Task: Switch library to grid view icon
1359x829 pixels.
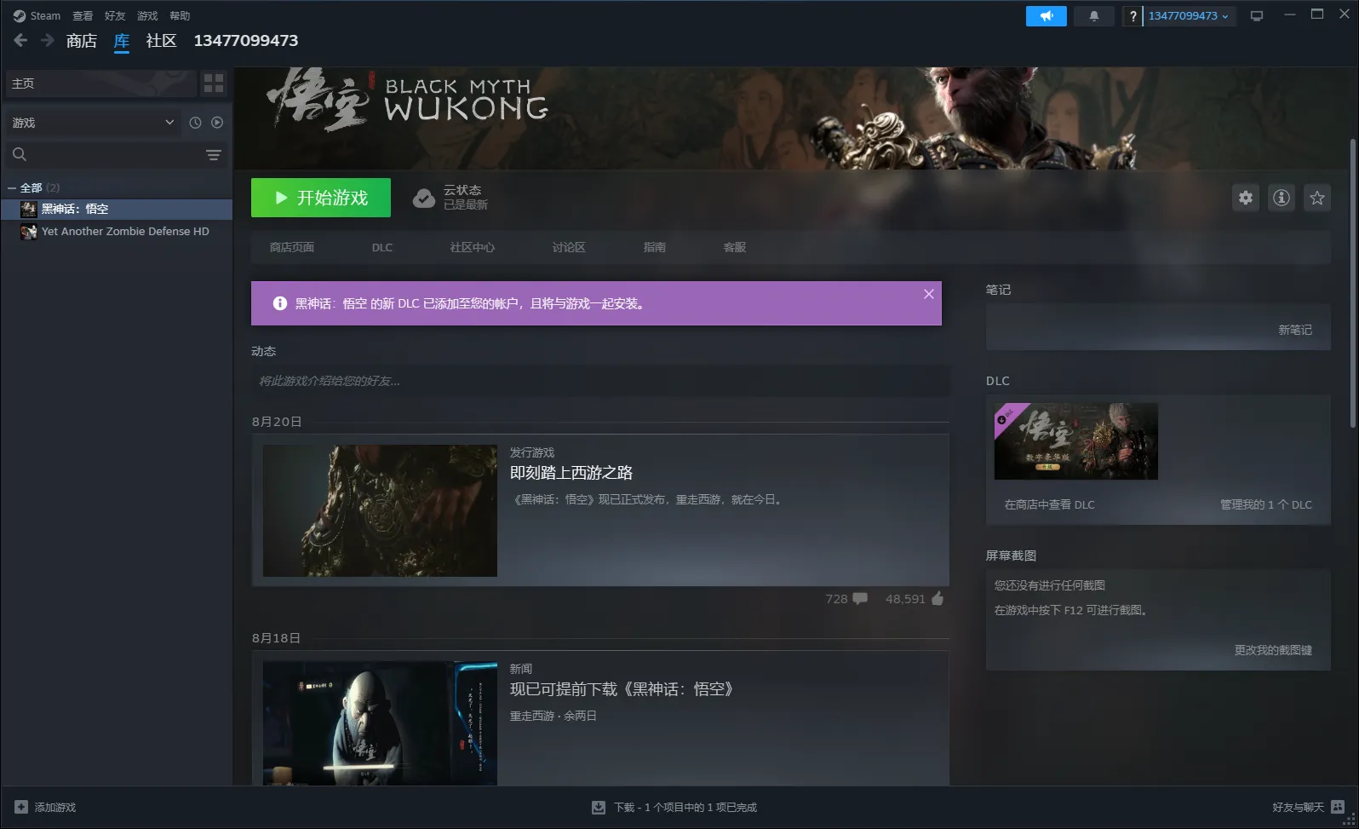Action: tap(214, 83)
